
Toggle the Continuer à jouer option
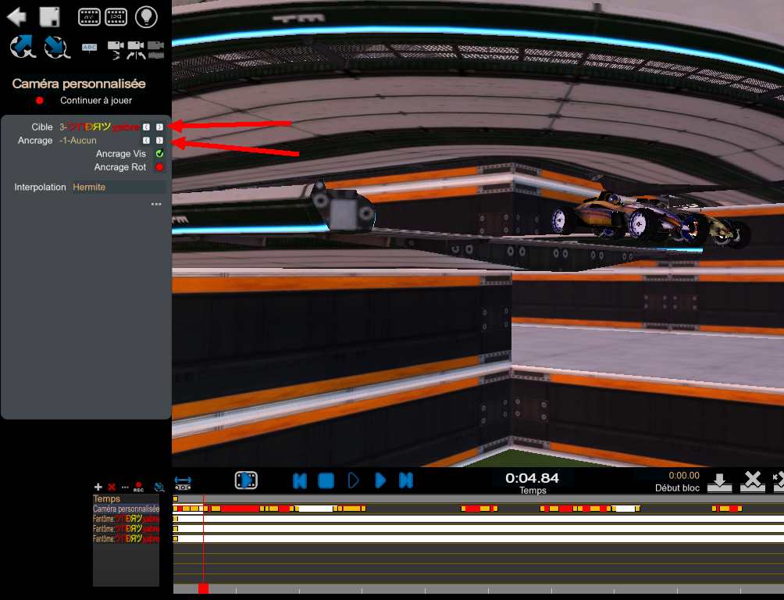pos(40,101)
